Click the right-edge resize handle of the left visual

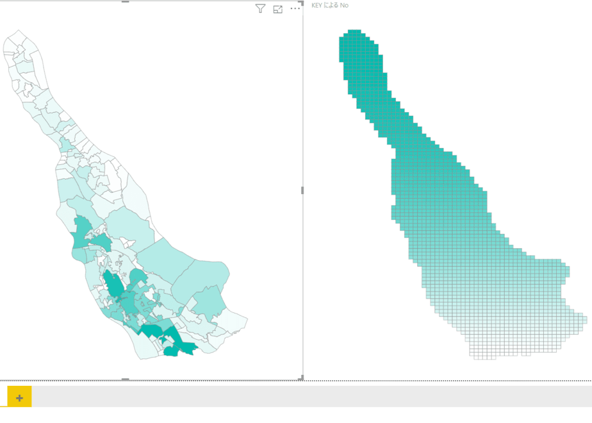(x=302, y=190)
